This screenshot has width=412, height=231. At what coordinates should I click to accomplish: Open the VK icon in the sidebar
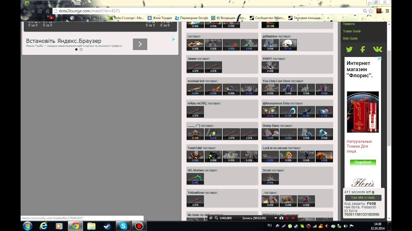(x=377, y=49)
